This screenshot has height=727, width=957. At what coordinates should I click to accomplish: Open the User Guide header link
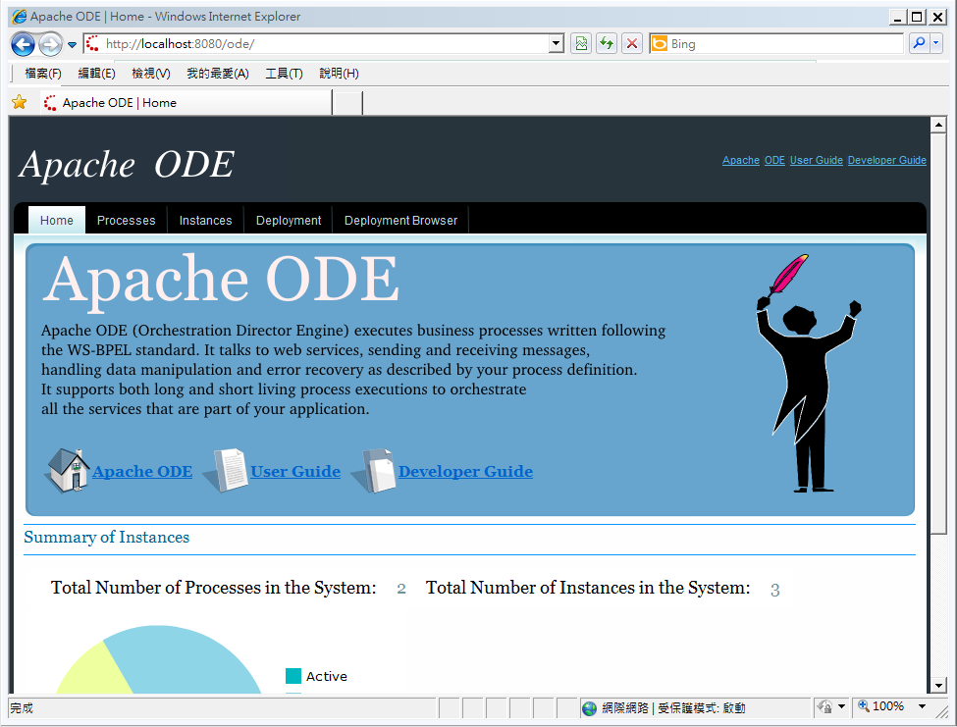click(x=816, y=160)
